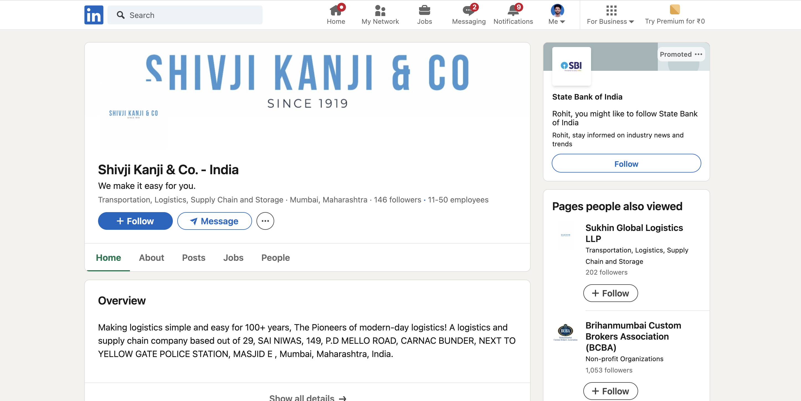Expand the For Business dropdown
Screen dimensions: 801x401
coord(610,15)
